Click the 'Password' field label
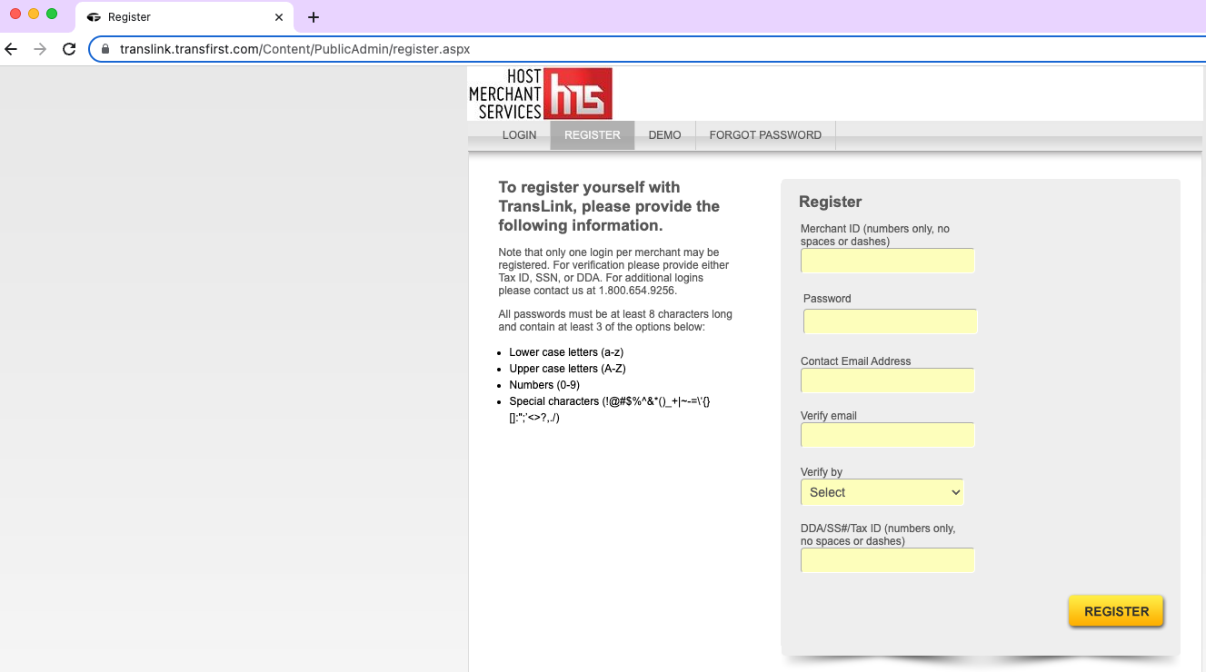Screen dimensions: 1206x672 click(x=827, y=299)
